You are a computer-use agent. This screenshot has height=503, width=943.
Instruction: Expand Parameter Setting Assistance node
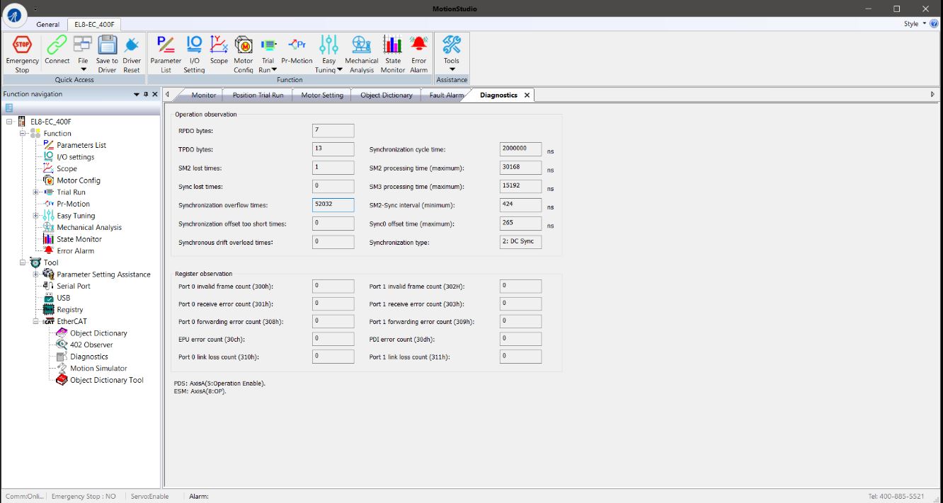35,274
